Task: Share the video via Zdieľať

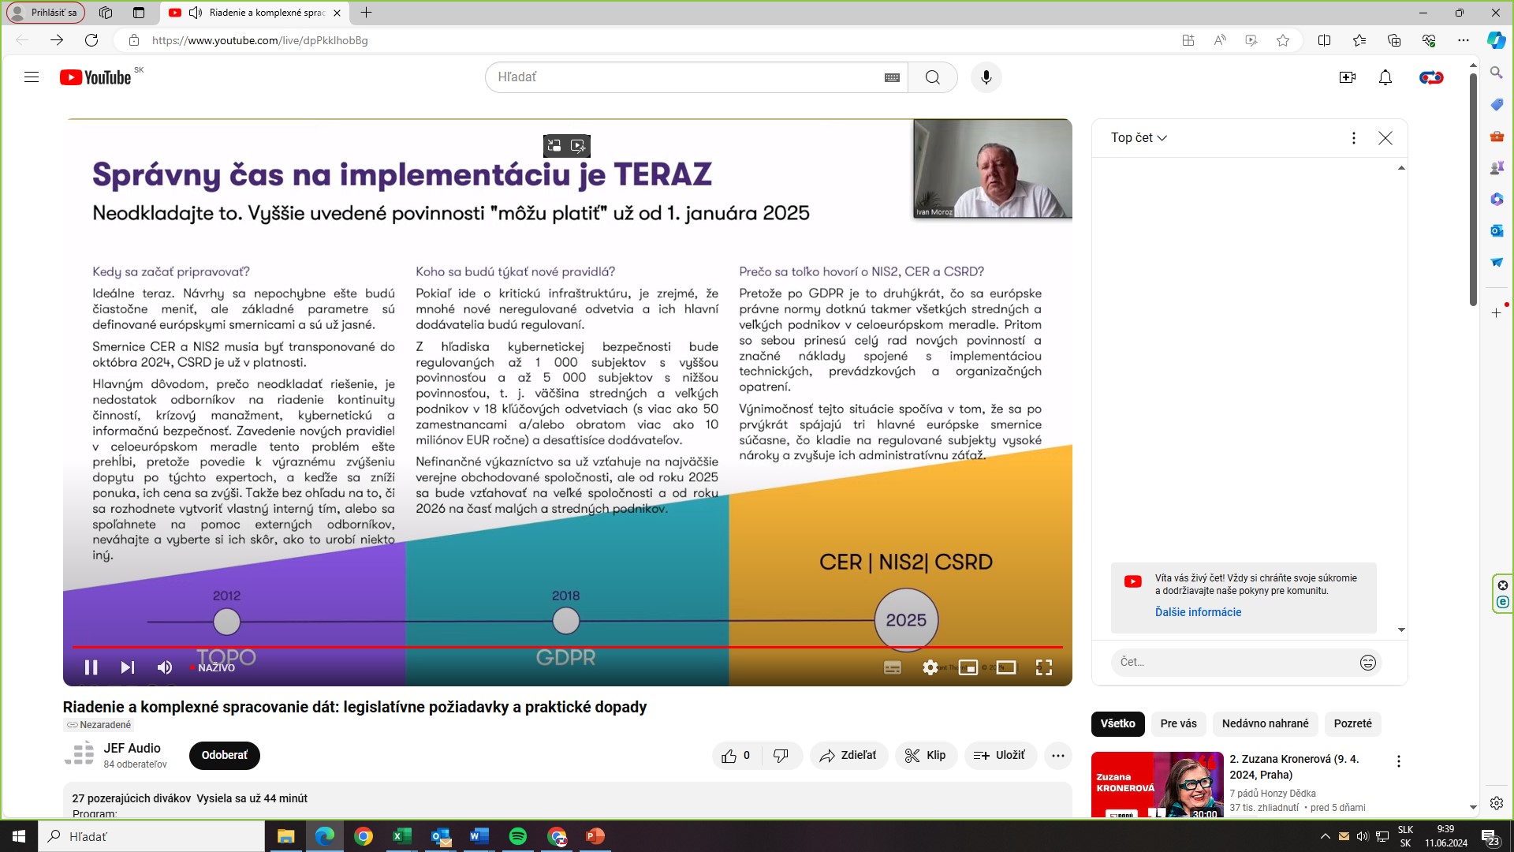Action: [848, 756]
